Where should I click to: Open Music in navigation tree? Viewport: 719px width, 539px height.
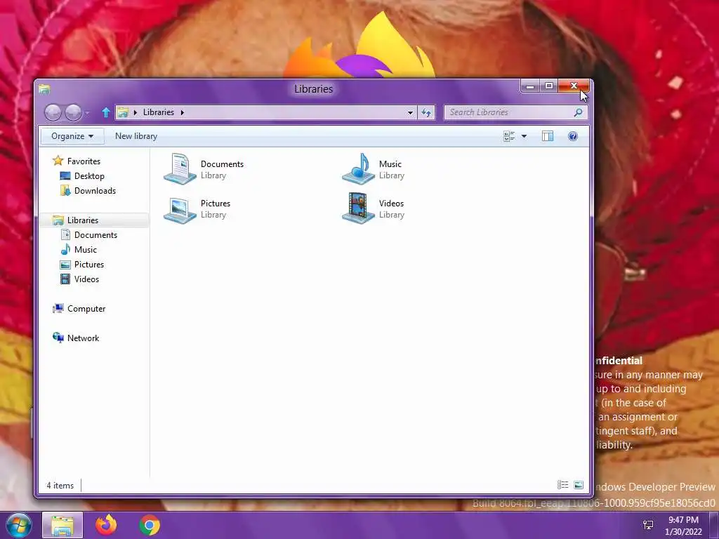tap(85, 250)
